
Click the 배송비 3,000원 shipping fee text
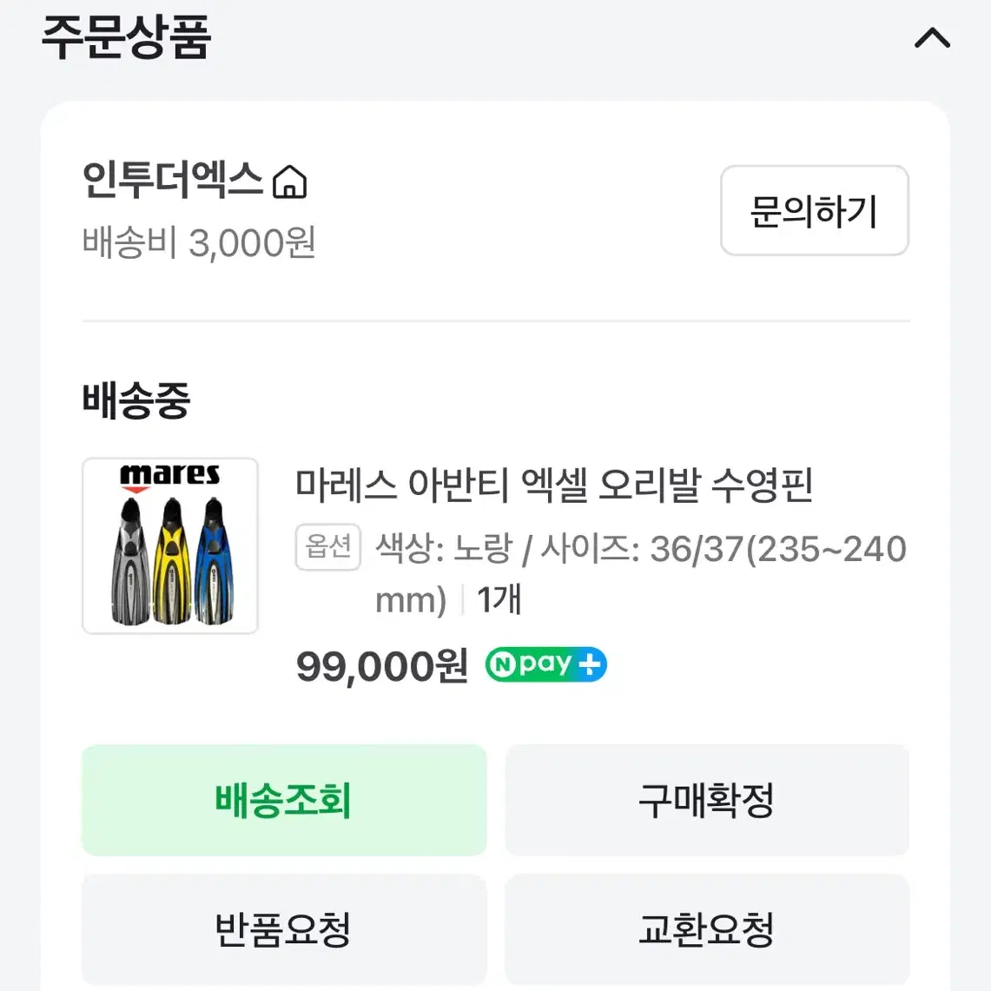point(198,242)
